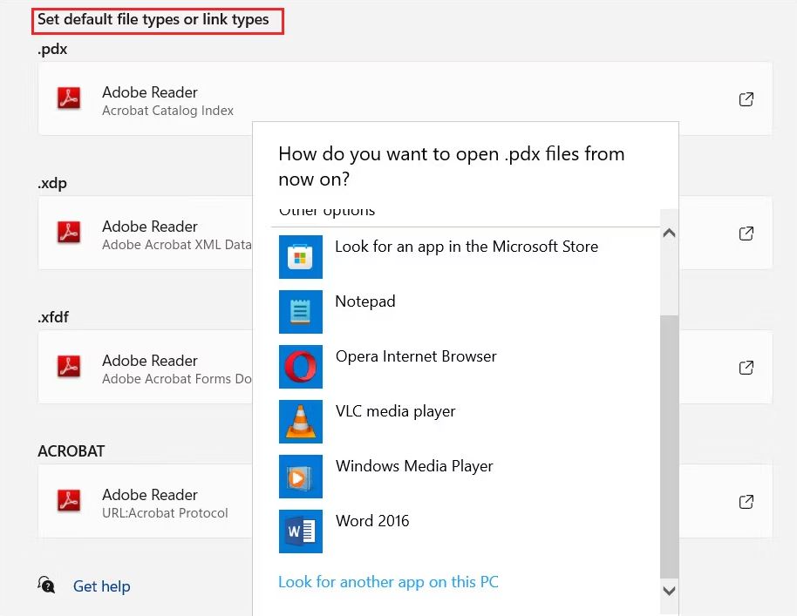Click Adobe Reader Adobe Acrobat Forms entry
797x616 pixels.
tap(145, 367)
